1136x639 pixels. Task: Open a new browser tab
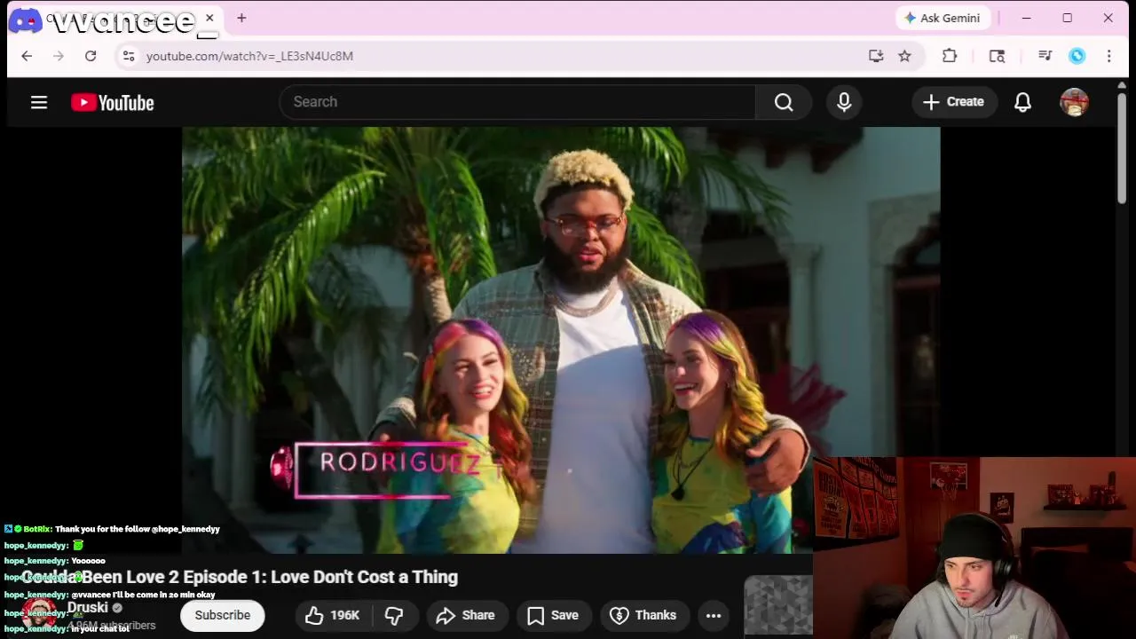click(241, 18)
